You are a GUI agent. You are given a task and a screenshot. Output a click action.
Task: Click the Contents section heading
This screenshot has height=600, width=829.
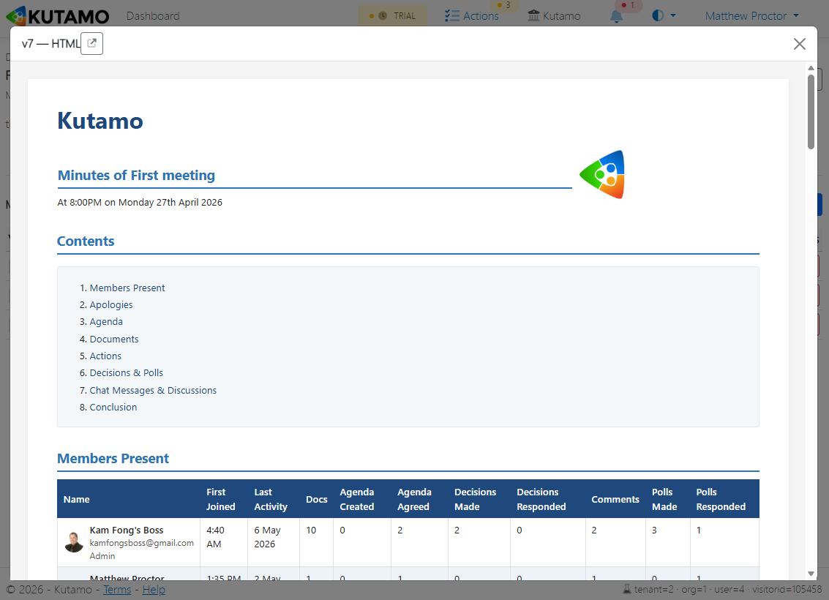click(x=86, y=241)
